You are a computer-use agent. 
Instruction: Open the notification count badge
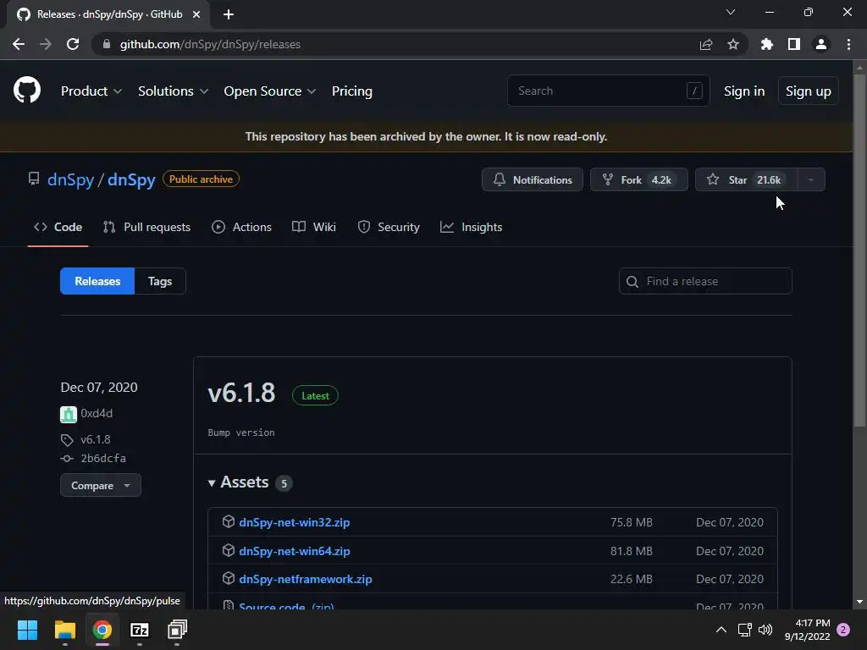tap(843, 630)
